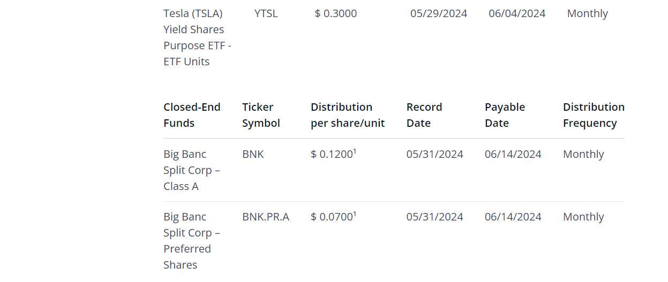Click the Class A row 06/14/2024 payable date
This screenshot has width=668, height=282.
click(x=513, y=154)
